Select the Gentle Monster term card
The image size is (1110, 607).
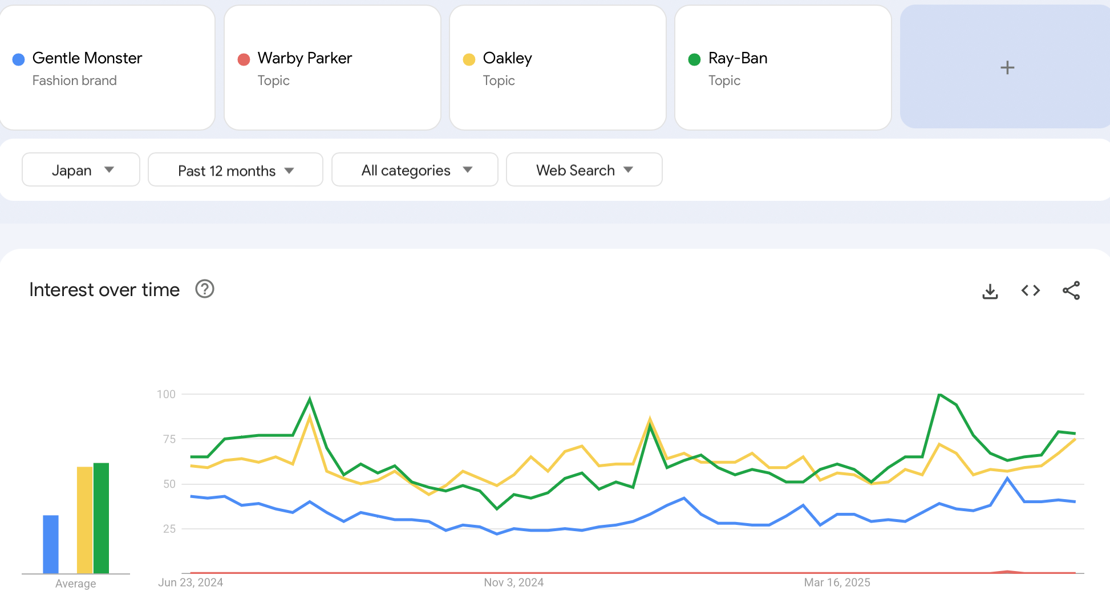(x=107, y=67)
